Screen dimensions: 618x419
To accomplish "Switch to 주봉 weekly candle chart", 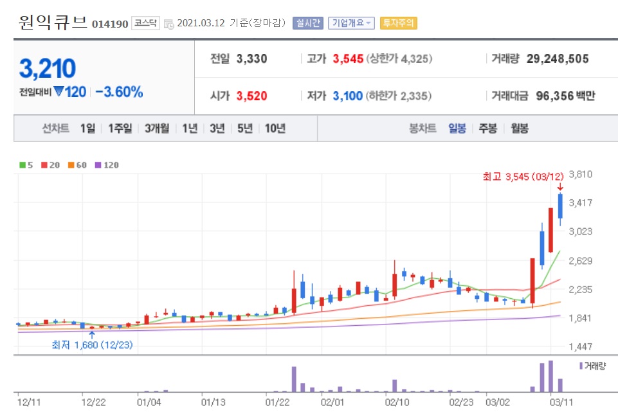I will [x=488, y=129].
